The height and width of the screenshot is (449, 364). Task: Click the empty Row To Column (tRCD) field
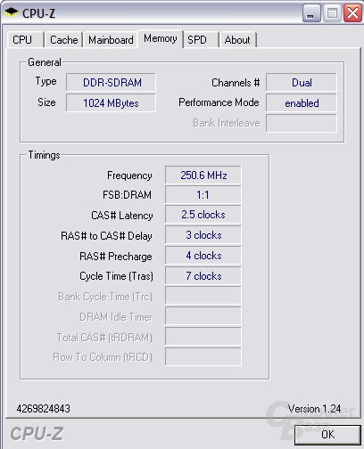tap(203, 357)
